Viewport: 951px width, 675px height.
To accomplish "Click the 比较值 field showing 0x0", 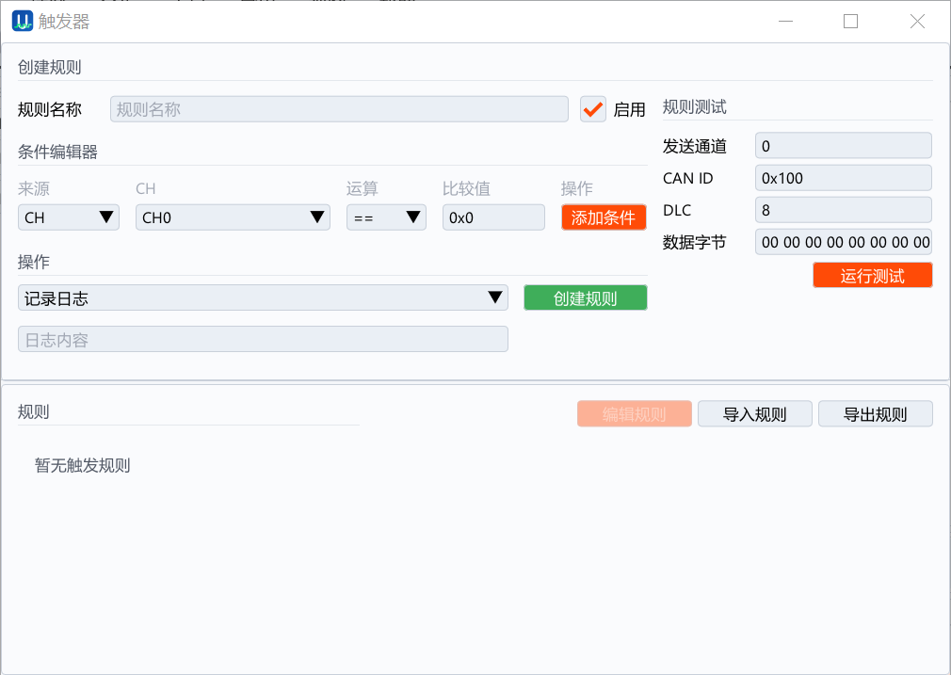I will coord(493,217).
